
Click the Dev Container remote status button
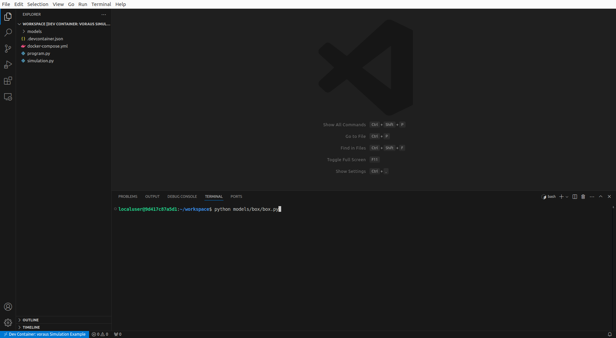point(44,334)
